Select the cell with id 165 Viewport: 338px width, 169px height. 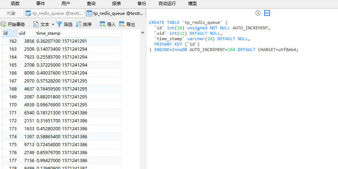pyautogui.click(x=10, y=65)
